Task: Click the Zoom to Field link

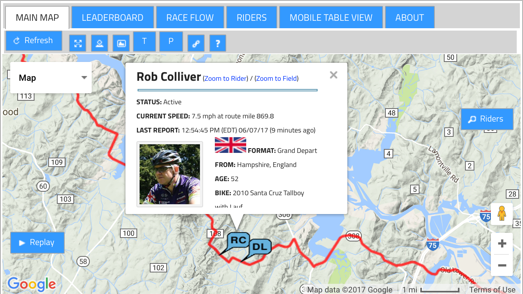Action: [x=276, y=78]
